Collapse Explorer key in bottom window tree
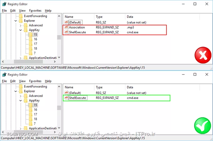 point(16,91)
